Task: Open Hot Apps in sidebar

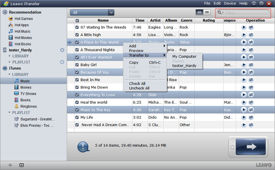Action: click(18, 25)
